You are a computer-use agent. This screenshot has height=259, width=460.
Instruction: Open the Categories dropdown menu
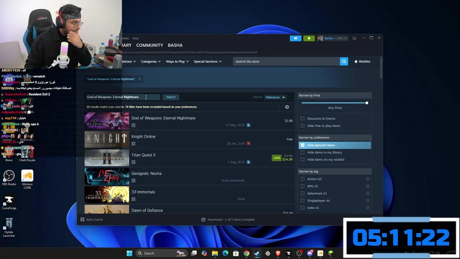tap(151, 62)
